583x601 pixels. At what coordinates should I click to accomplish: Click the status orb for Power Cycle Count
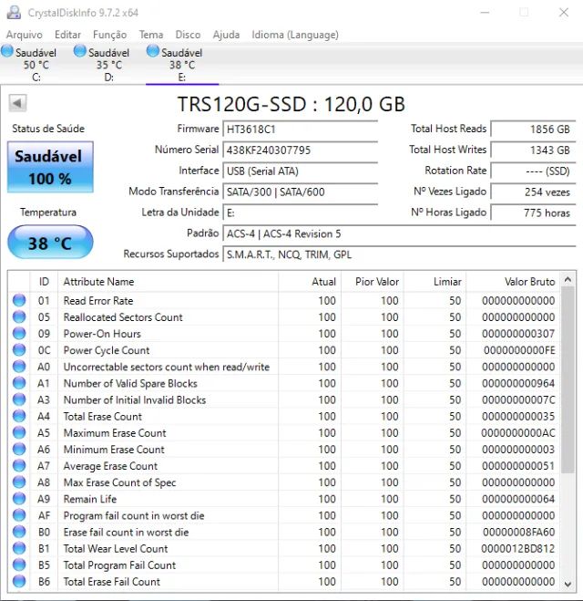(x=19, y=349)
